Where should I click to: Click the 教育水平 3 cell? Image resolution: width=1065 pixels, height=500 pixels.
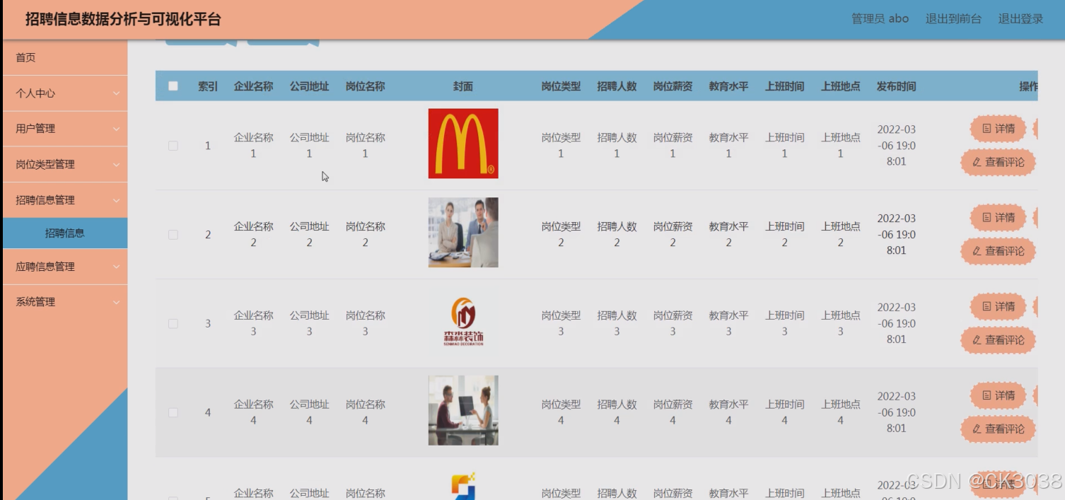pos(728,323)
